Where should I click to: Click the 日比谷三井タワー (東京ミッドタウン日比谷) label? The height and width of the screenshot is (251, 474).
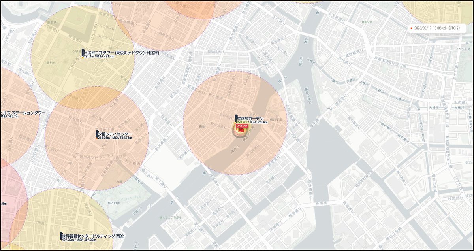pos(122,53)
